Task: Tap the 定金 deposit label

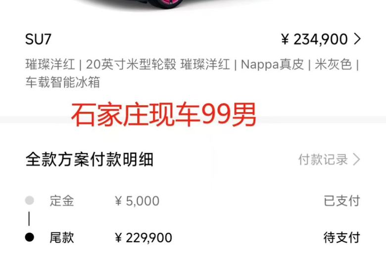Action: [62, 201]
